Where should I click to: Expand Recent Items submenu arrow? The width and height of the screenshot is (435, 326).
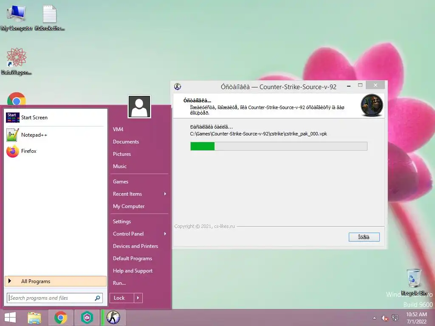tap(165, 194)
